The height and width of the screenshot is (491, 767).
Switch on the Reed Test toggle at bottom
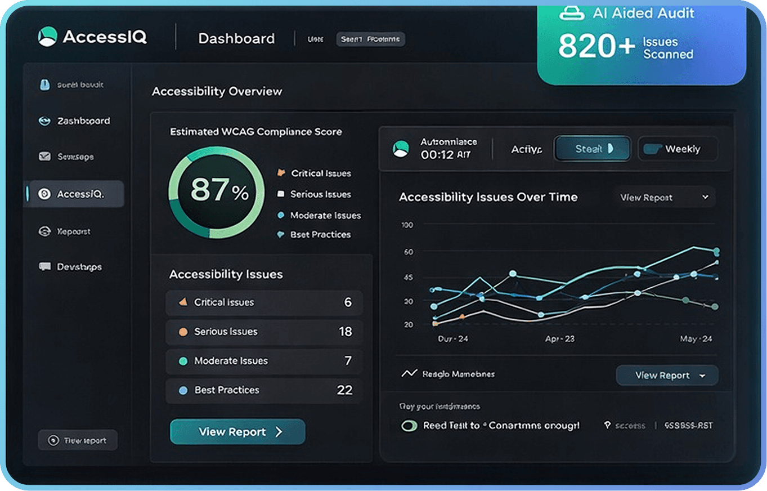409,426
